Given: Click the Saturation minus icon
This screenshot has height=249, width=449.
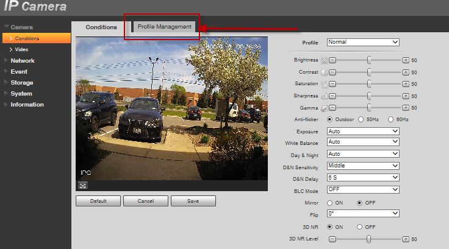Looking at the screenshot, I should click(332, 84).
